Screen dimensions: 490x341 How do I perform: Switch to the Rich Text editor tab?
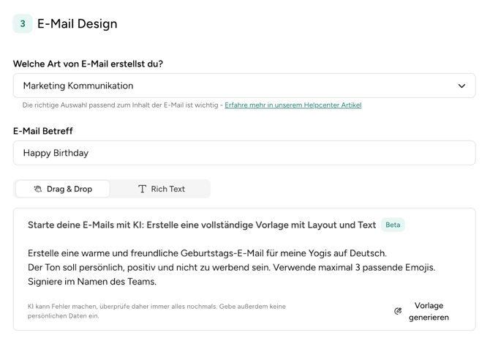(x=161, y=189)
